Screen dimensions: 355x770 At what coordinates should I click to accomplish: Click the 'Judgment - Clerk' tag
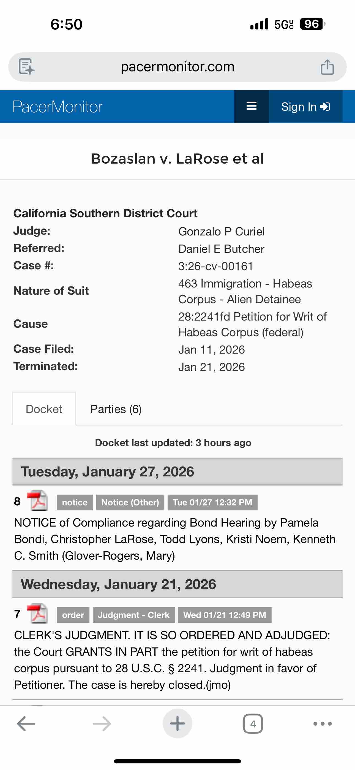click(x=133, y=615)
